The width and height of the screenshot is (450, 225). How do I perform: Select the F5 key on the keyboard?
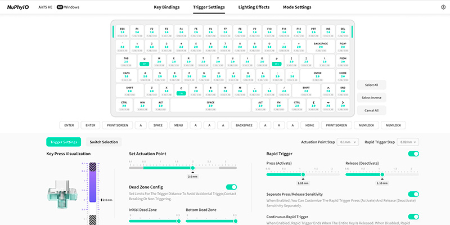pyautogui.click(x=196, y=31)
